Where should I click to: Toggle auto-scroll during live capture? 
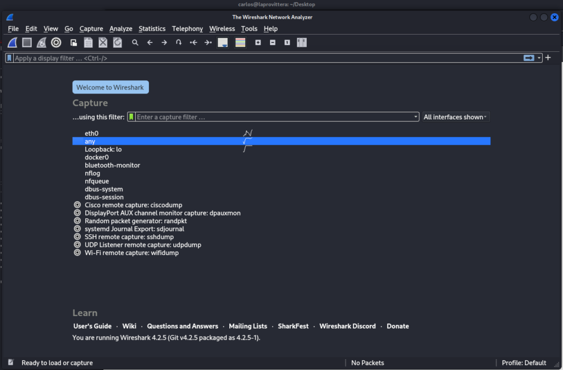click(223, 42)
